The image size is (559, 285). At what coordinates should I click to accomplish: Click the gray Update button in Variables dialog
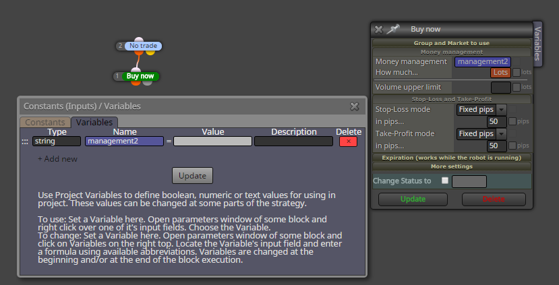click(x=192, y=176)
